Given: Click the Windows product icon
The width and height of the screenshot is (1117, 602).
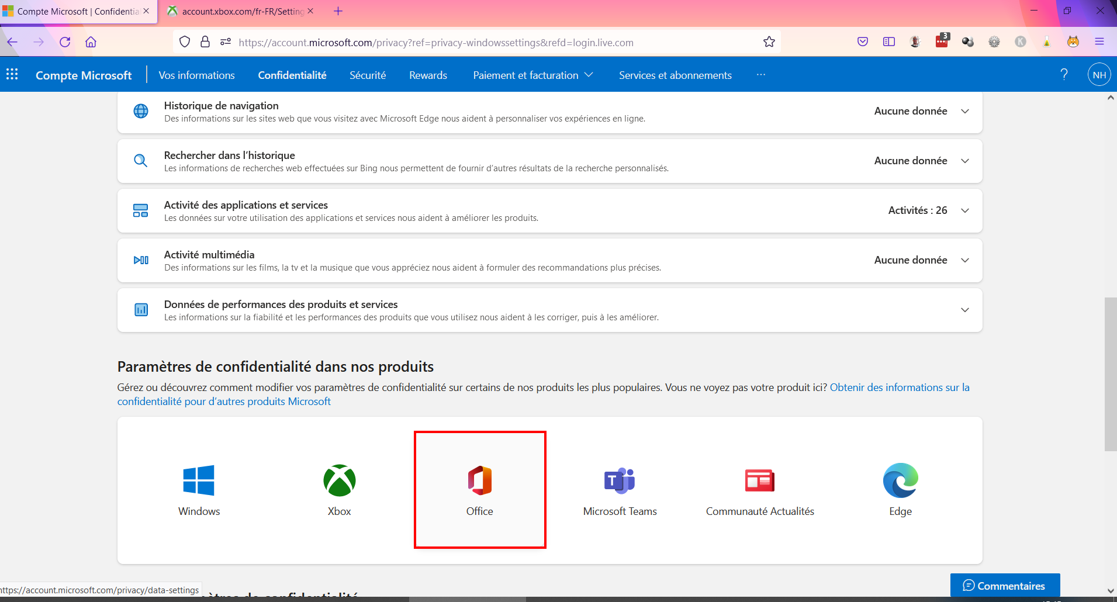Looking at the screenshot, I should (199, 480).
